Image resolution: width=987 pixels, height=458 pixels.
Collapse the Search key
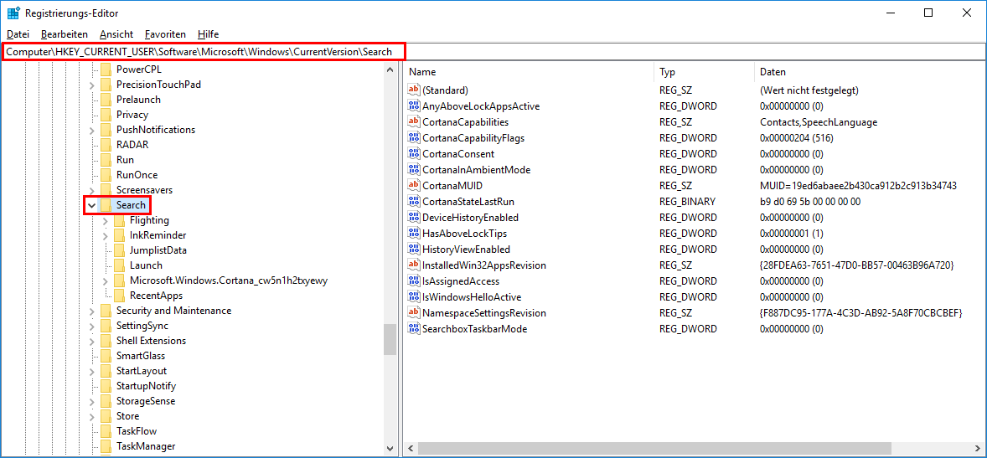[92, 205]
